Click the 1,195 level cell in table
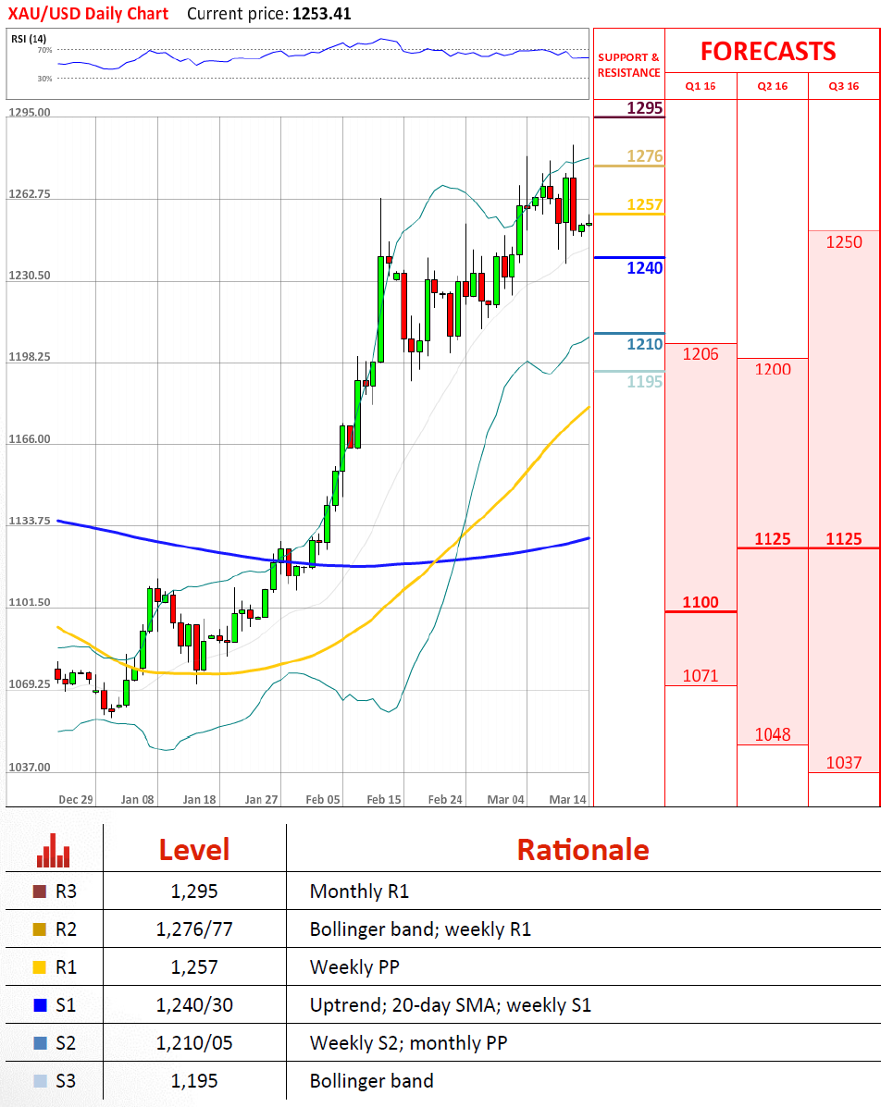Viewport: 893px width, 1107px height. 194,1082
